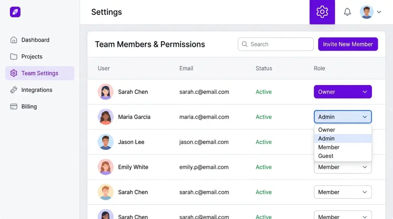
Task: Choose Member from role list
Action: [343, 147]
